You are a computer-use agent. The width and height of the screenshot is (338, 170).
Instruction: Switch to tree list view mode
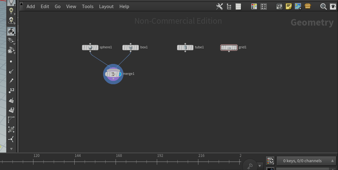click(x=229, y=7)
